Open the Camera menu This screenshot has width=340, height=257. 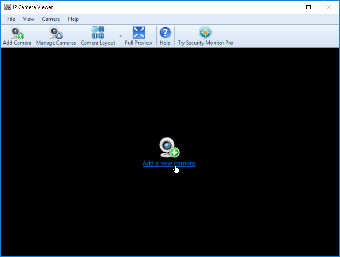point(51,19)
